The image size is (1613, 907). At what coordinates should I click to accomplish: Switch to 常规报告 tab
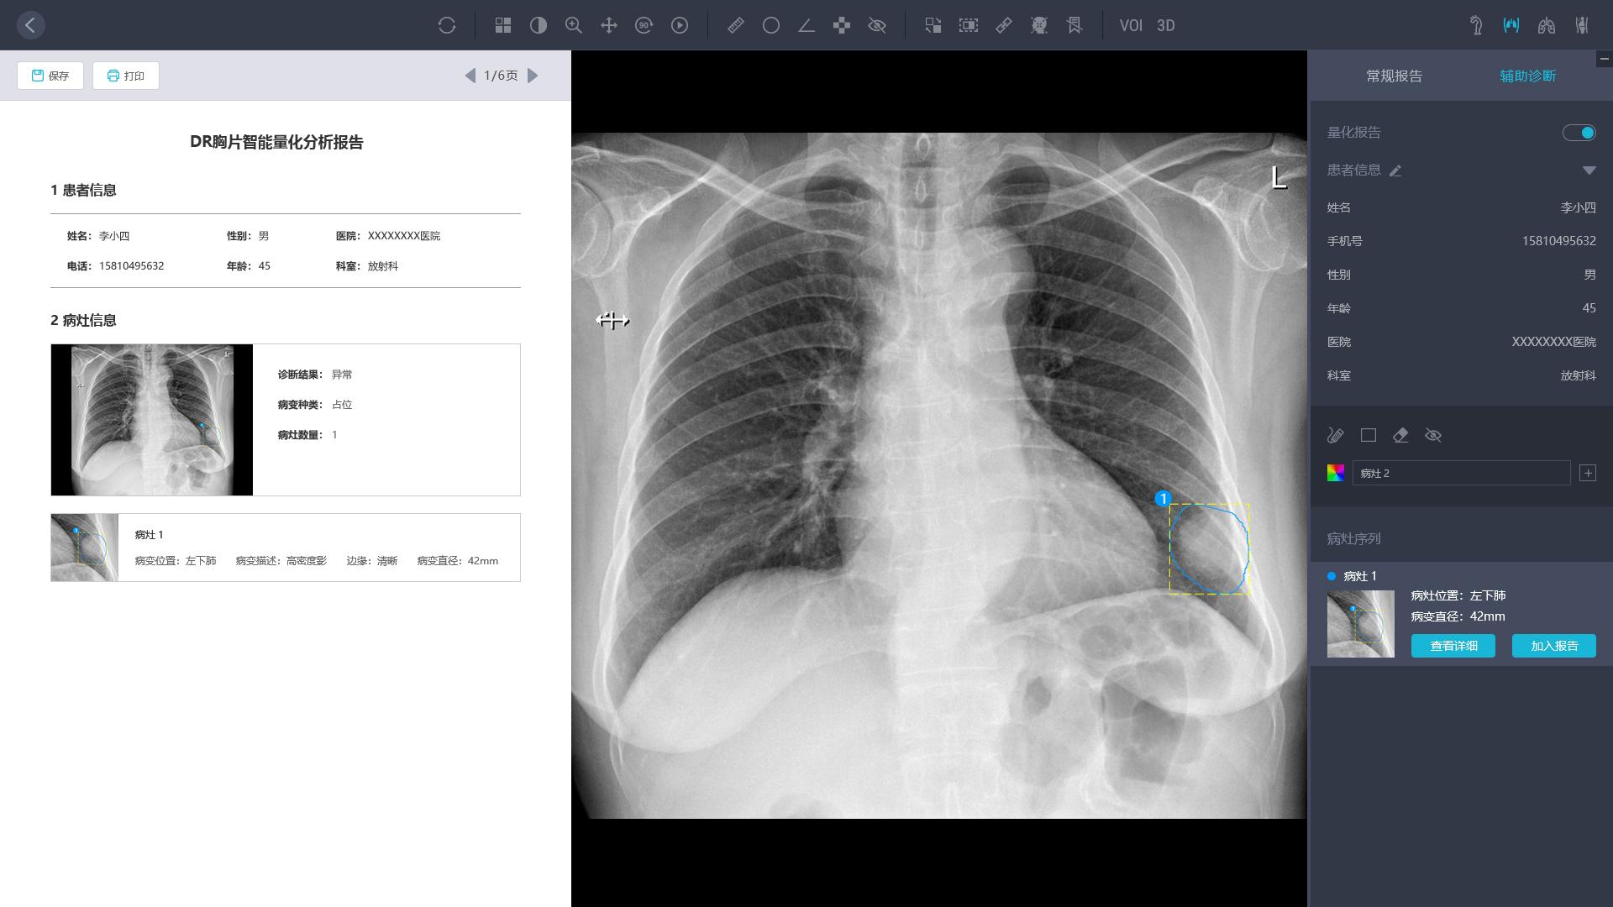(1394, 76)
